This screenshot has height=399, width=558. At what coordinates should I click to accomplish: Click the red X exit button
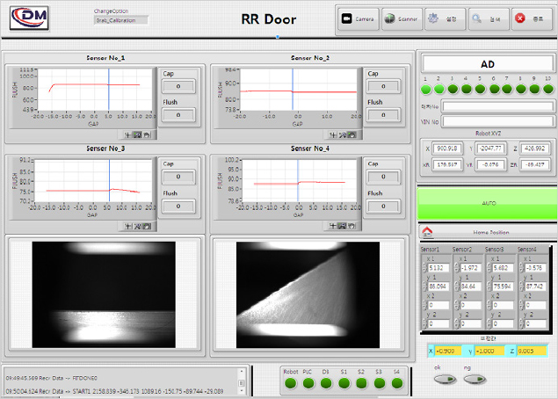[x=530, y=18]
